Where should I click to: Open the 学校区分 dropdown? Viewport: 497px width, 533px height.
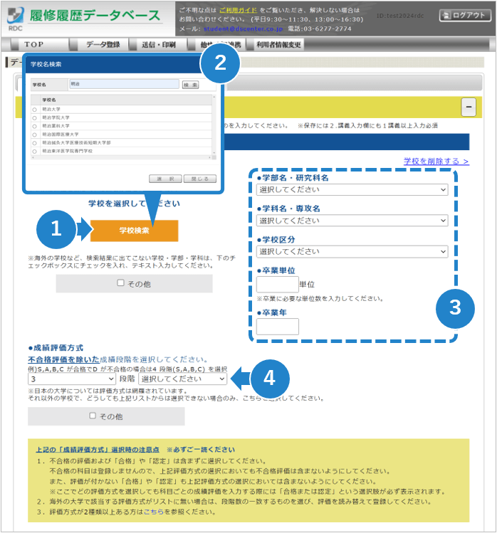tap(352, 251)
